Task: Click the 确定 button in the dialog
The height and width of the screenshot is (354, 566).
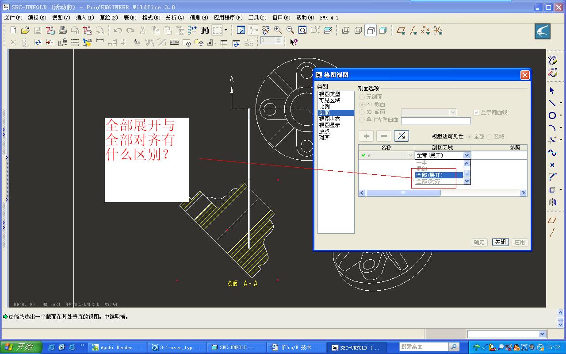Action: 479,242
